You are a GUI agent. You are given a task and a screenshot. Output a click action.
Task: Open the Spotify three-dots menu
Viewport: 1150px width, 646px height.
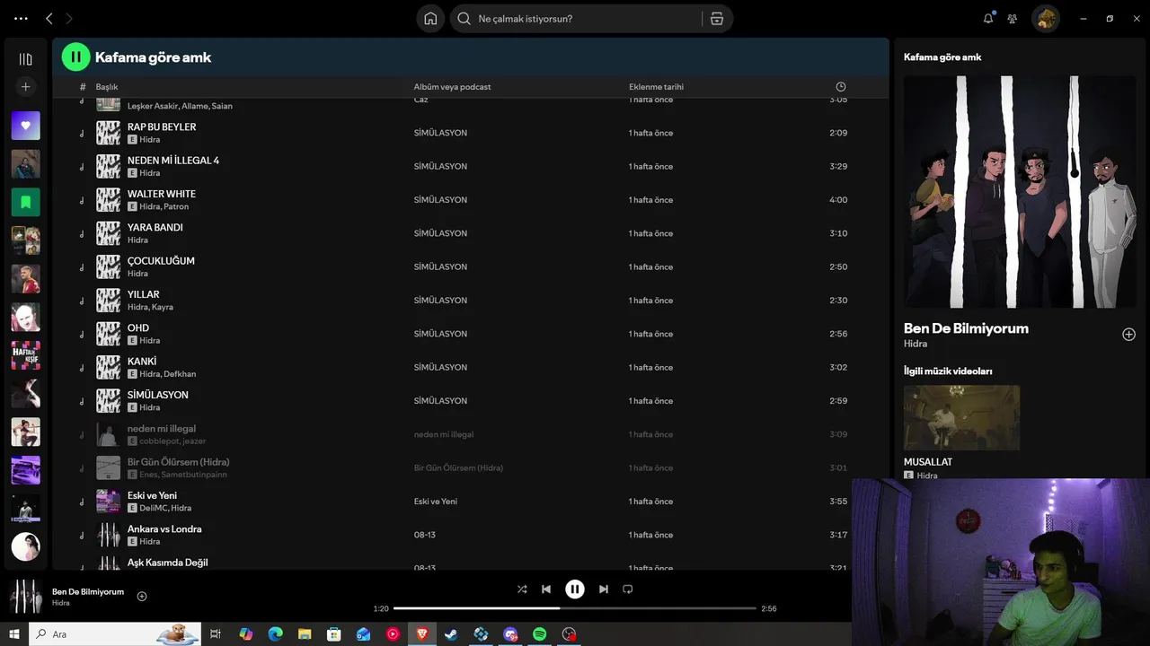22,18
